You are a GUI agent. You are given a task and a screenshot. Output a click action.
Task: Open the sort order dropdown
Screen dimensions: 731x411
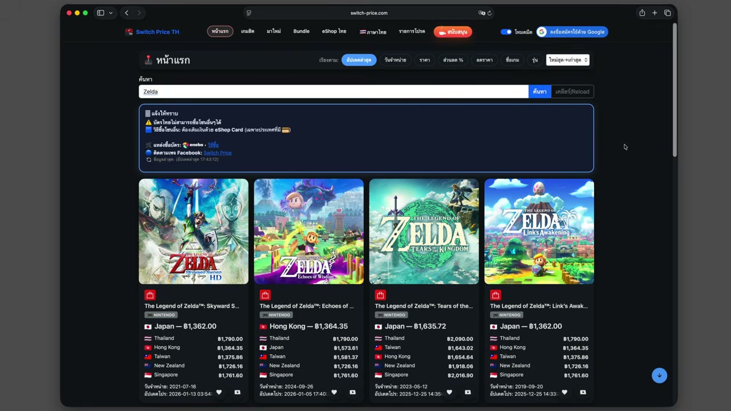point(568,60)
